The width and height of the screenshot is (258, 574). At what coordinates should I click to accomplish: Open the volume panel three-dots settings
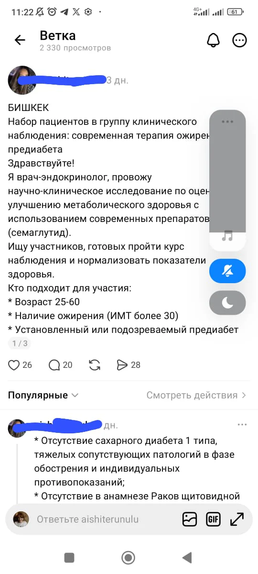[227, 122]
